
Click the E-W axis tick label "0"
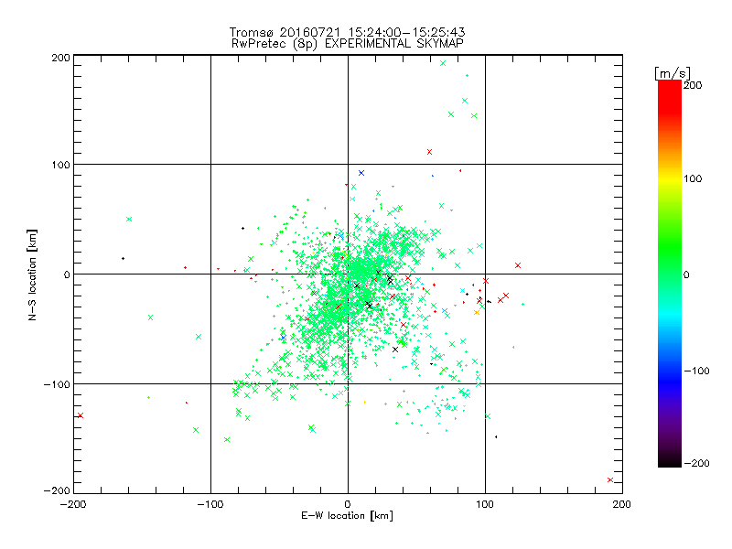348,504
